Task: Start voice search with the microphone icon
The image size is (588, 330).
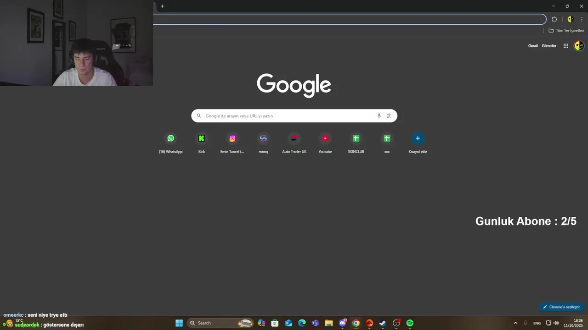Action: (x=379, y=116)
